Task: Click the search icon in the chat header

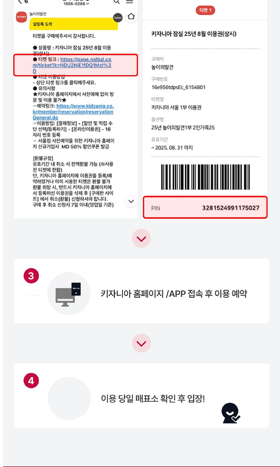Action: 117,1
